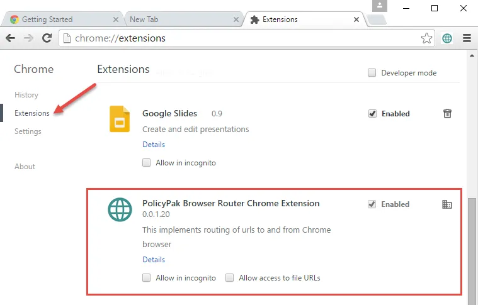
Task: Open the Chrome hamburger menu
Action: (x=467, y=38)
